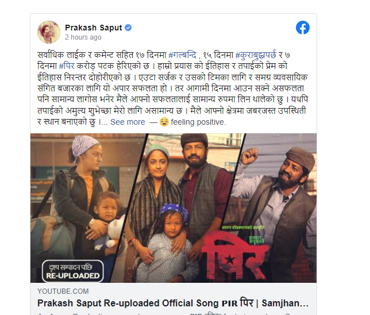Screen dimensions: 370x315
Task: Open the PIR video thumbnail
Action: [x=174, y=208]
